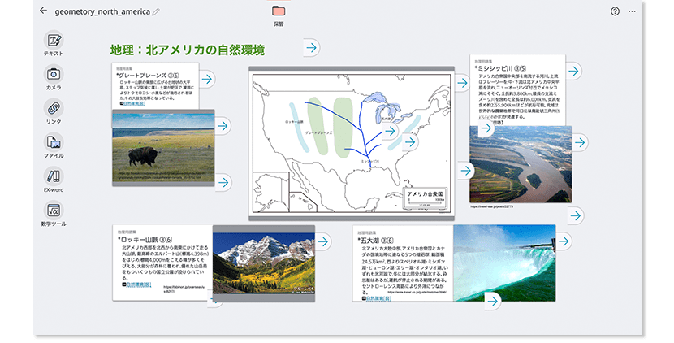This screenshot has width=674, height=343.
Task: Click the arrow beside the ミシシッピ川 card
Action: point(574,71)
